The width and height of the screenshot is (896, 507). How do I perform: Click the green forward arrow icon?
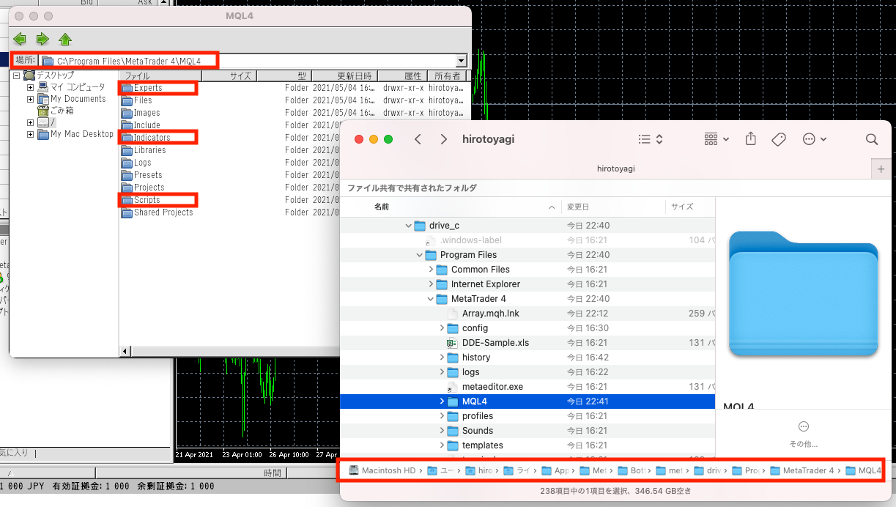click(42, 39)
